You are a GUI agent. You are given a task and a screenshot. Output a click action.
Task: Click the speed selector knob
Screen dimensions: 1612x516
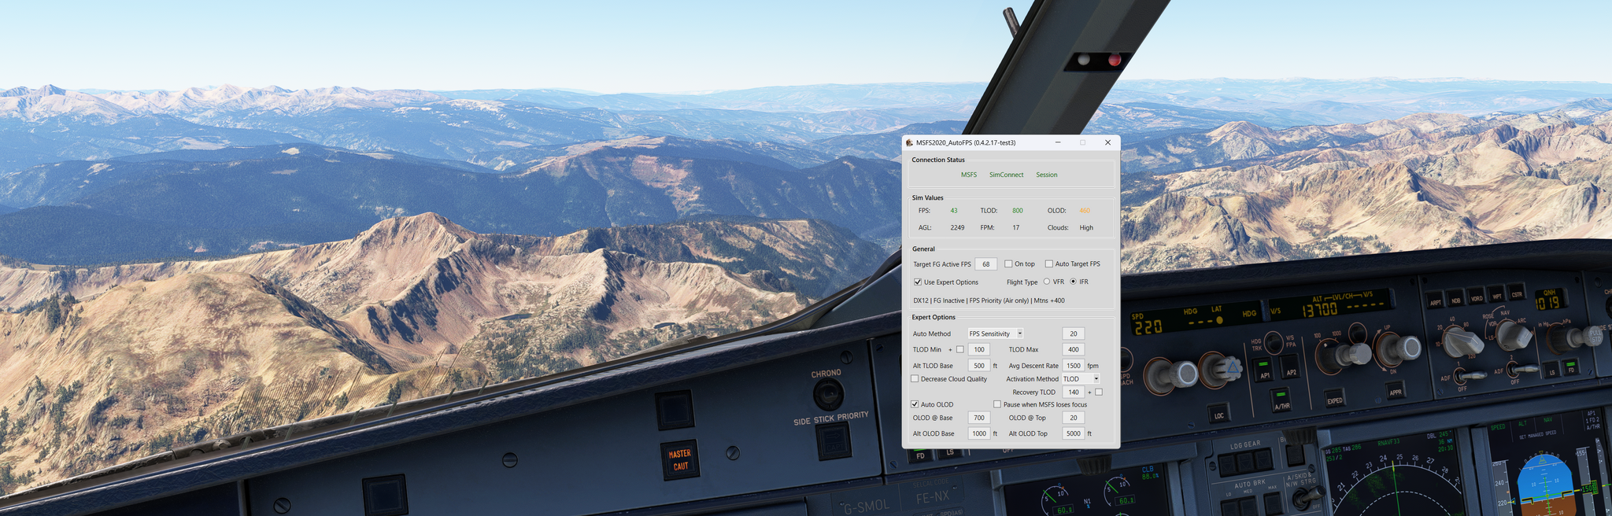(x=1171, y=375)
